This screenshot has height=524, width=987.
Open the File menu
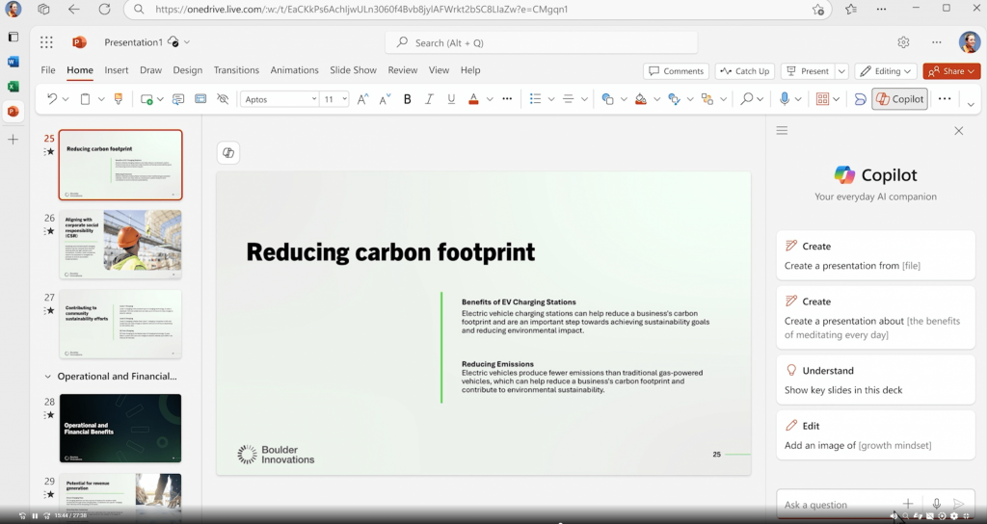click(48, 69)
